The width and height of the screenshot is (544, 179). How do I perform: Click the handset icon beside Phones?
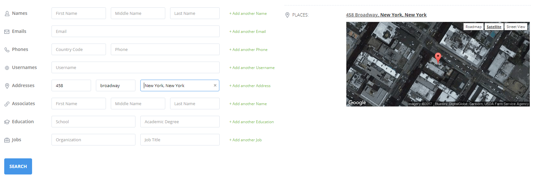coord(7,50)
